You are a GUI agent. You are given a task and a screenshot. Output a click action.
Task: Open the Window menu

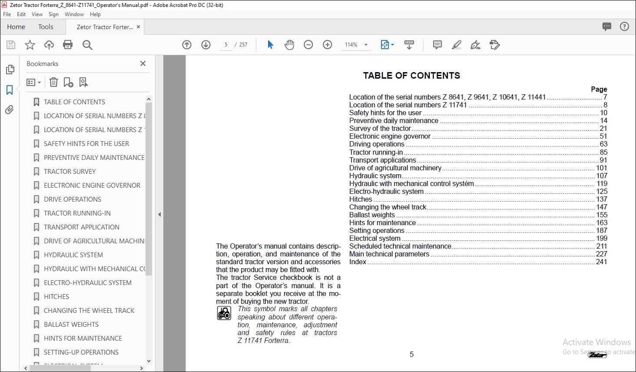click(x=74, y=14)
